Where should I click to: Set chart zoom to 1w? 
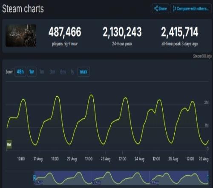tap(32, 72)
